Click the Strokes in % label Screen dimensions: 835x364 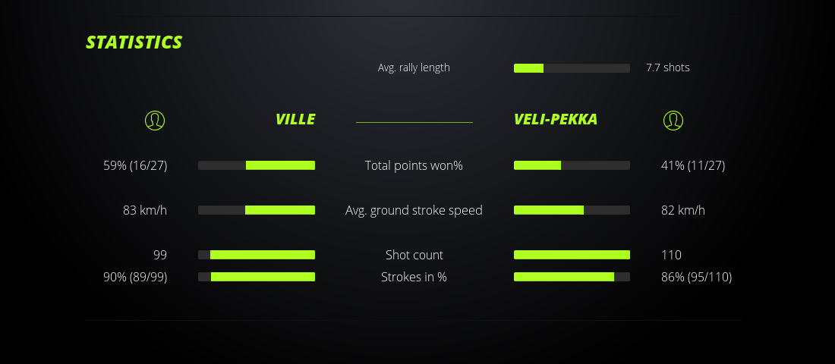pyautogui.click(x=414, y=277)
